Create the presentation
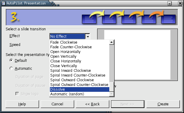The image size is (184, 113). coord(163,104)
